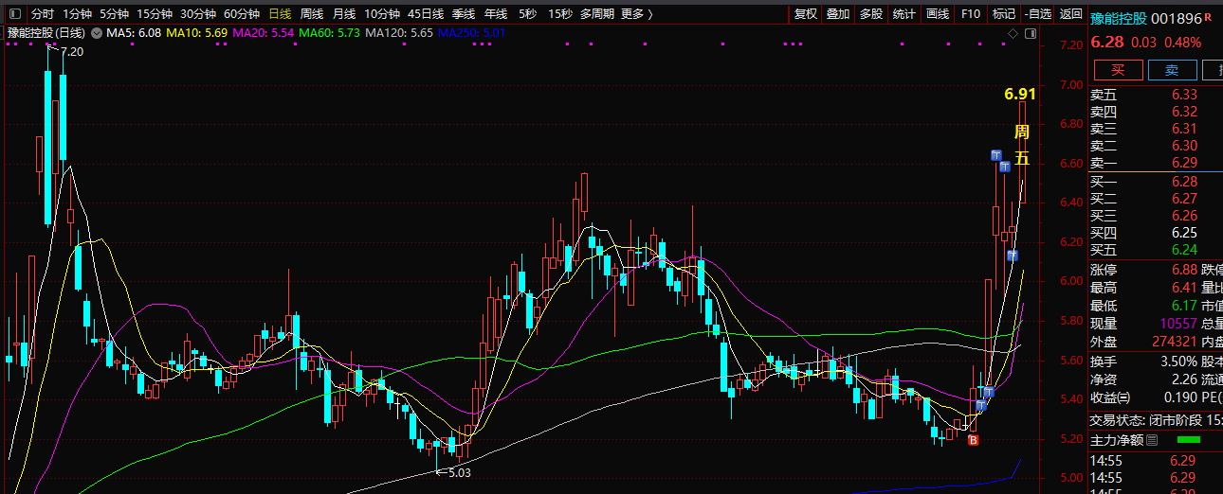This screenshot has width=1223, height=494.
Task: Select the 45日线 period tab
Action: pos(426,14)
